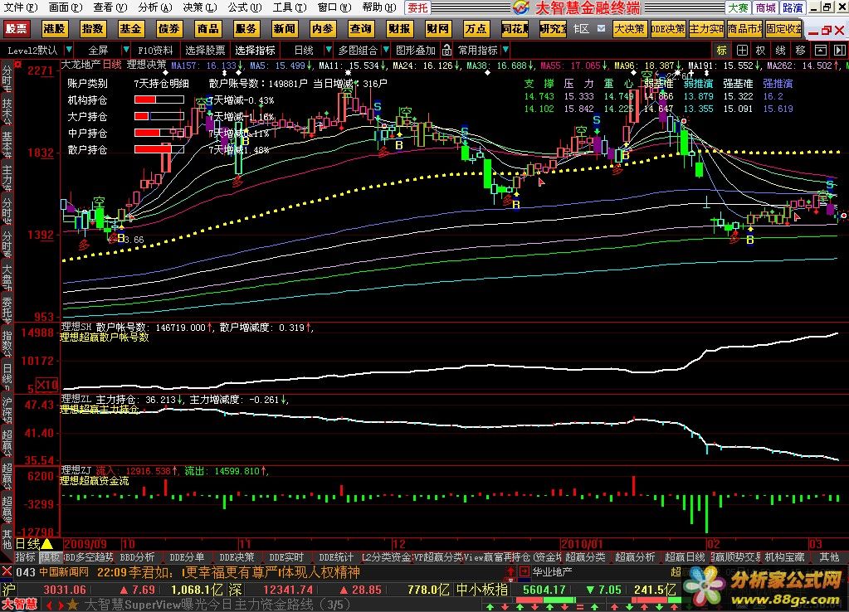The width and height of the screenshot is (849, 612).
Task: Click the favorites star icon in status bar
Action: click(x=73, y=605)
